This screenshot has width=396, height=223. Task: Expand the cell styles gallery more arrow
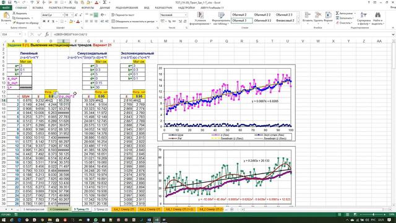pos(298,22)
